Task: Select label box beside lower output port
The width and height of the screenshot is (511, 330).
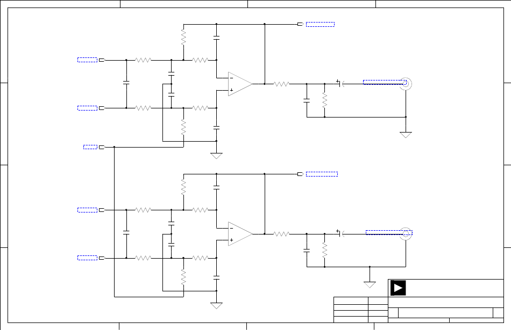Action: point(322,174)
